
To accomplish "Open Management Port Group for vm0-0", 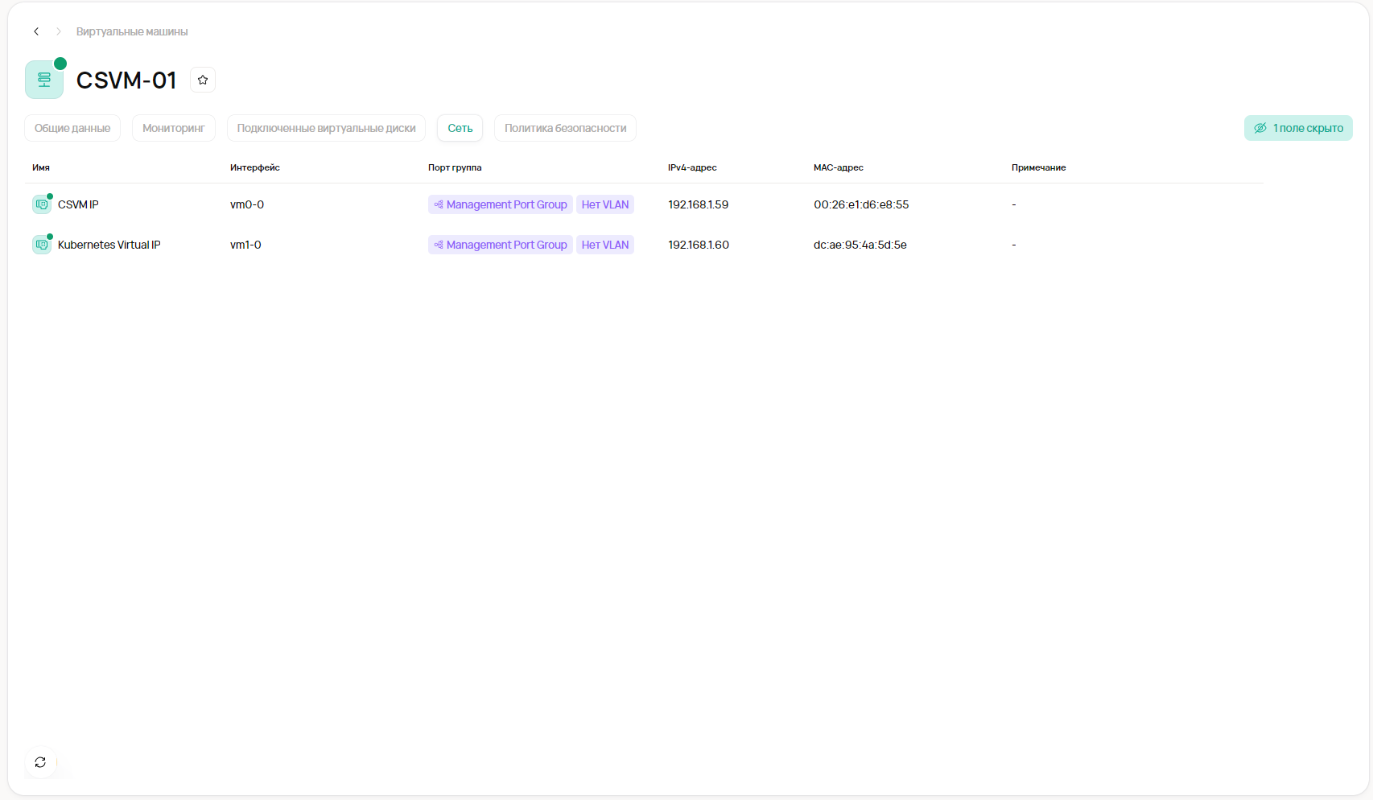I will 500,204.
